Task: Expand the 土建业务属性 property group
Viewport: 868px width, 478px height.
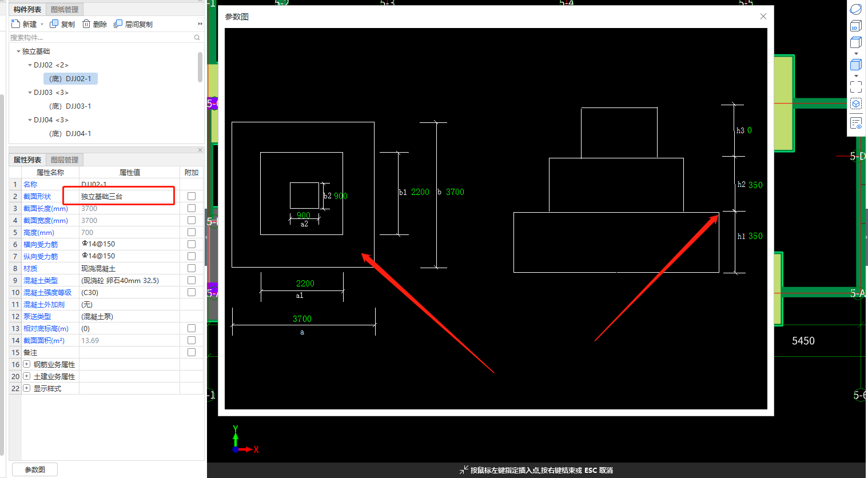Action: 26,376
